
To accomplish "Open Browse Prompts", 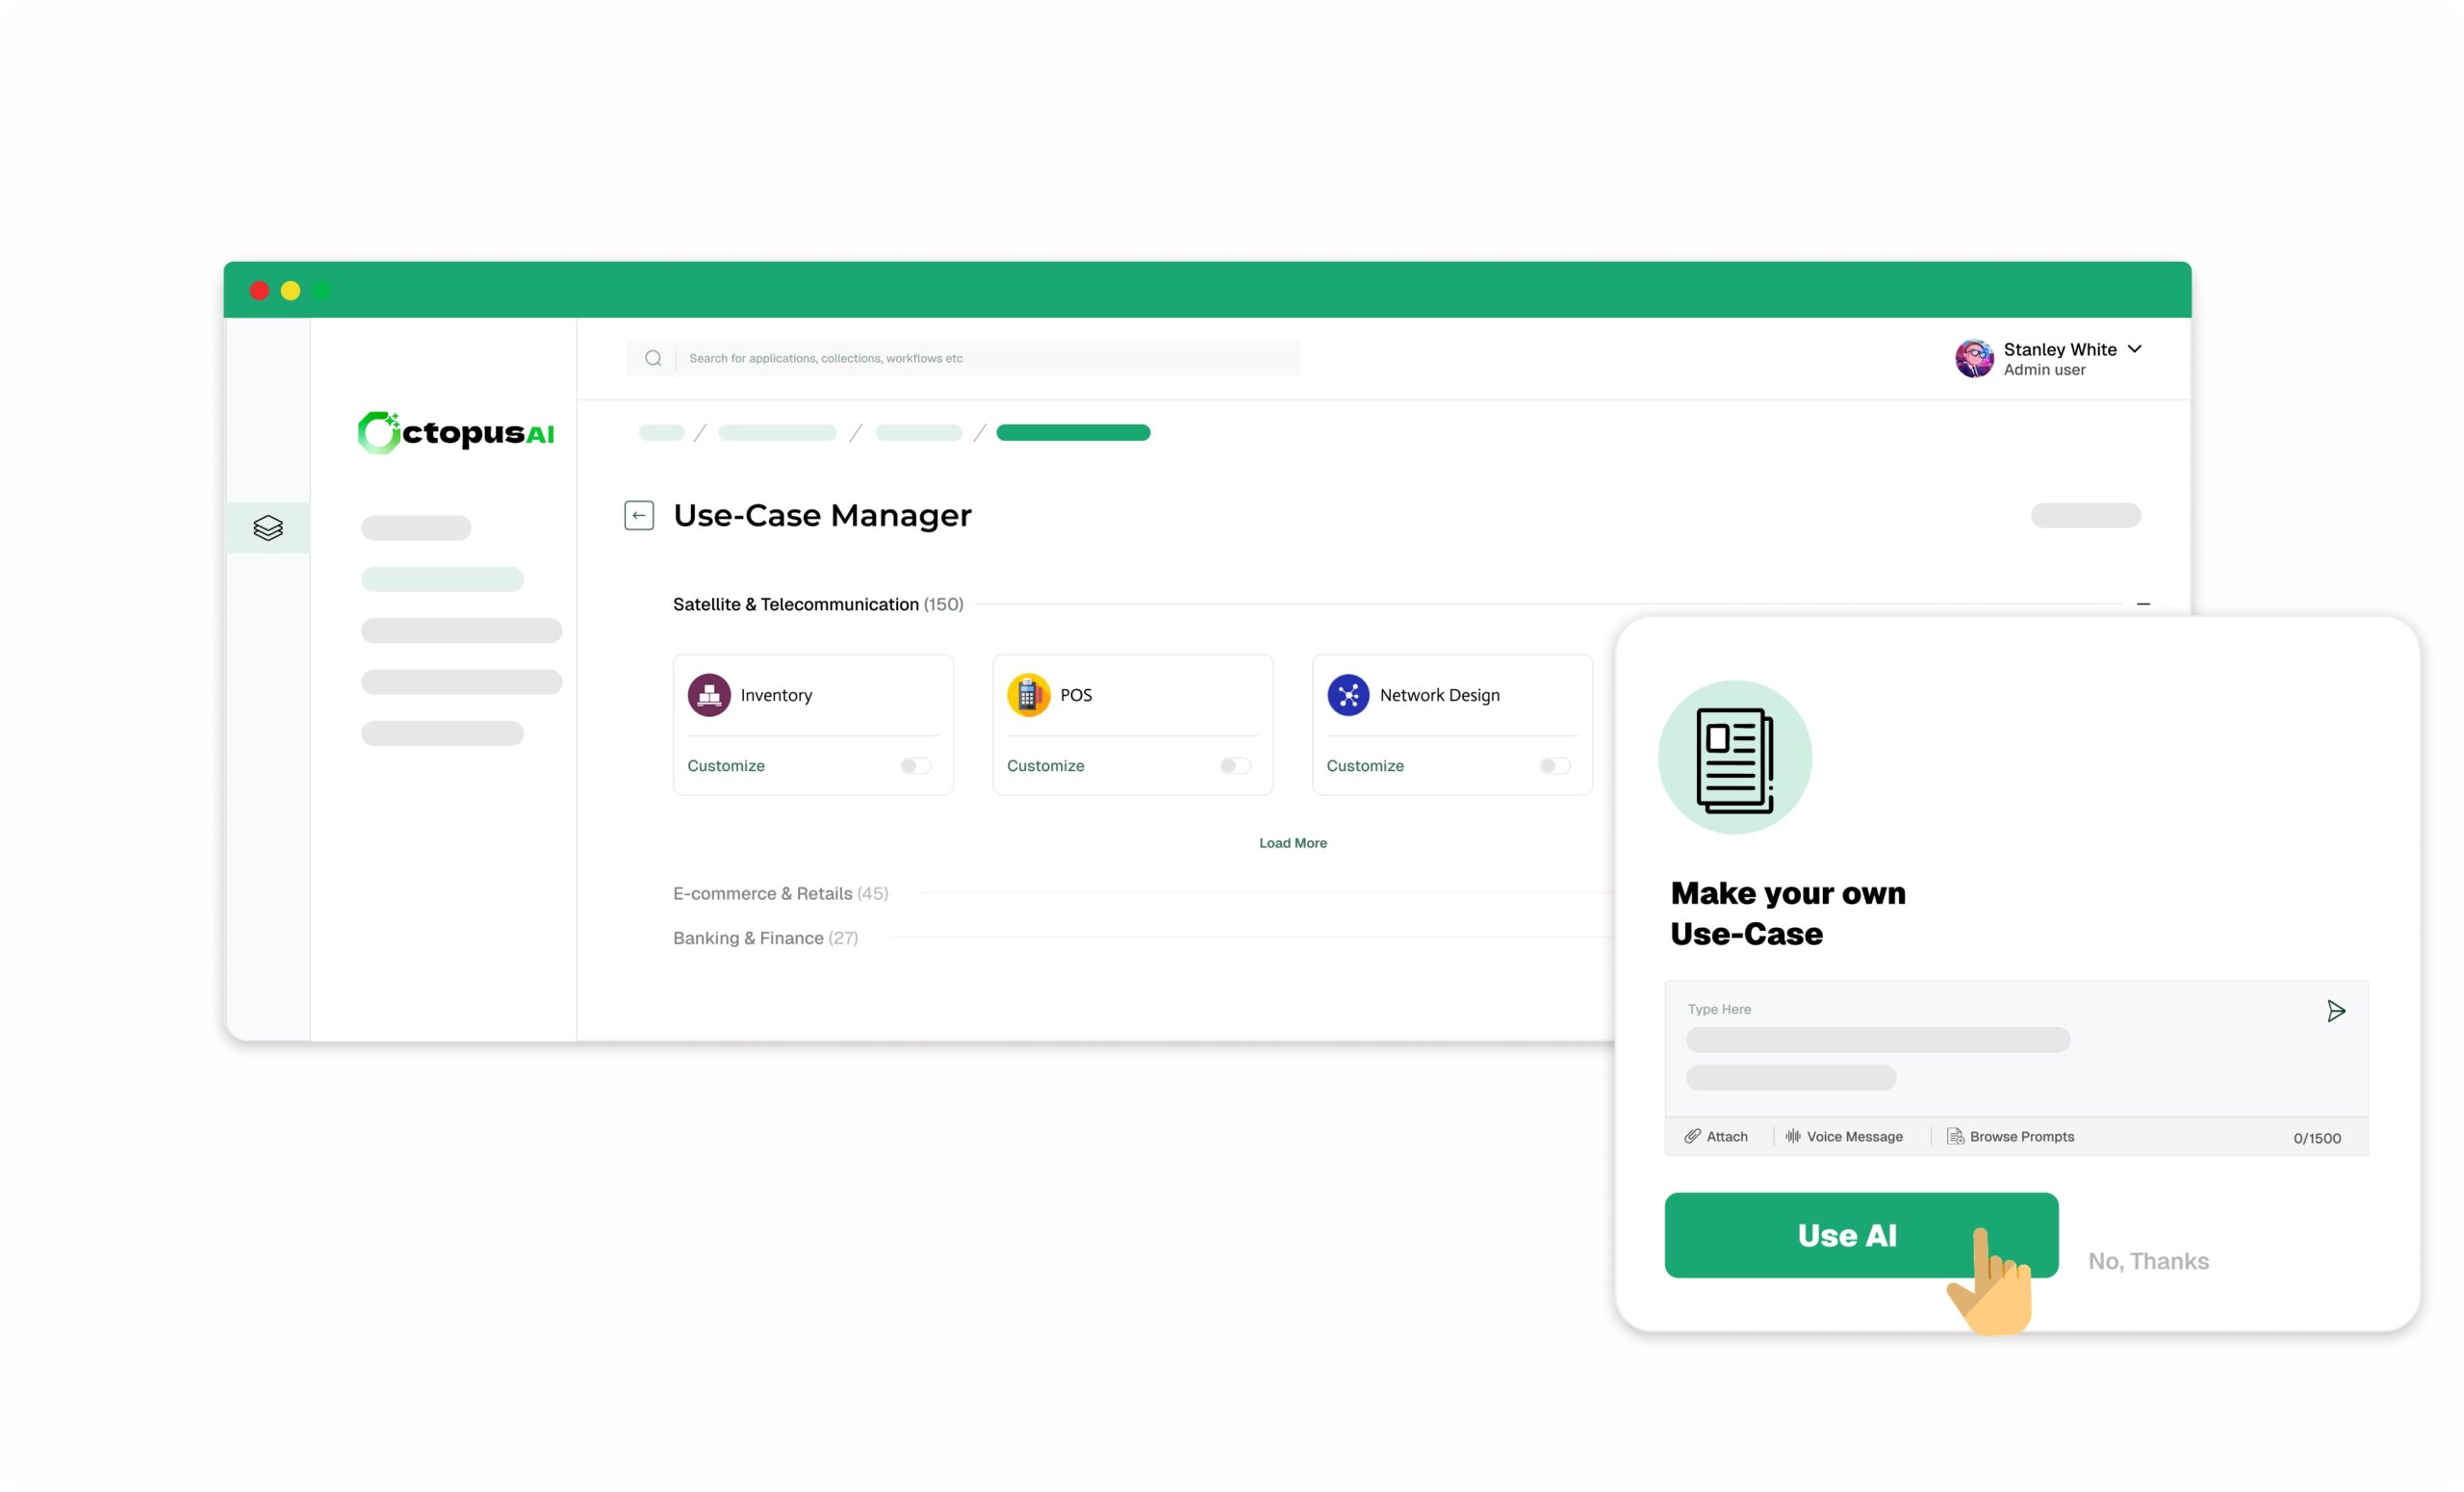I will pyautogui.click(x=2010, y=1136).
